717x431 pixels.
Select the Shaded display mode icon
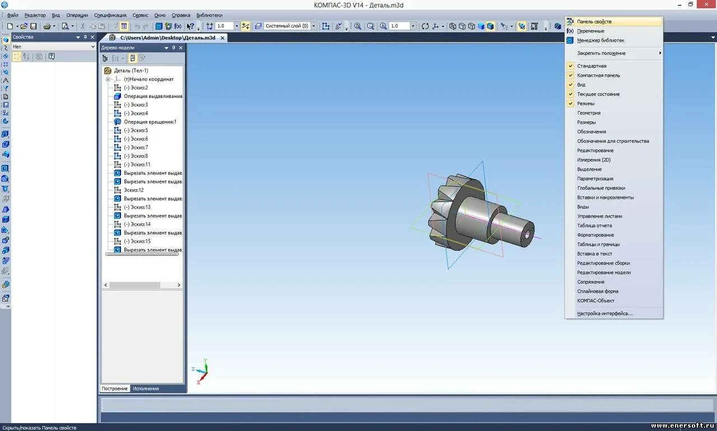click(481, 26)
